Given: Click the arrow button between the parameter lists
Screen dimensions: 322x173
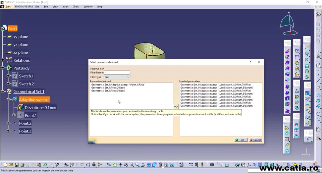Looking at the screenshot, I should point(176,107).
